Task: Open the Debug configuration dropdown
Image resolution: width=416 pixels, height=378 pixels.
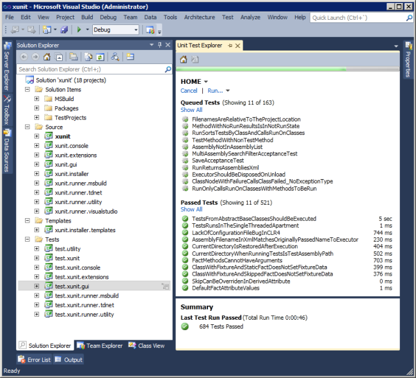Action: click(136, 29)
